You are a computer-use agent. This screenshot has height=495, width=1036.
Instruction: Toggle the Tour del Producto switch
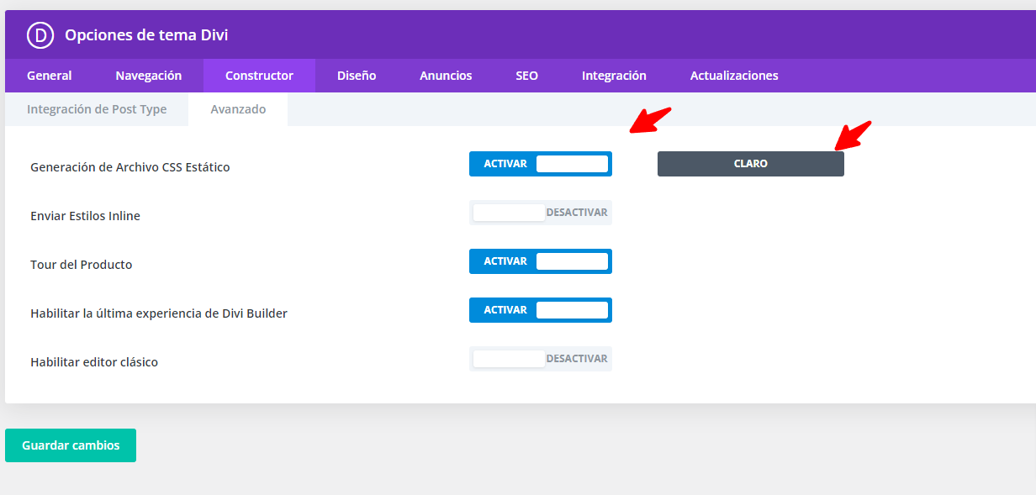[x=541, y=261]
